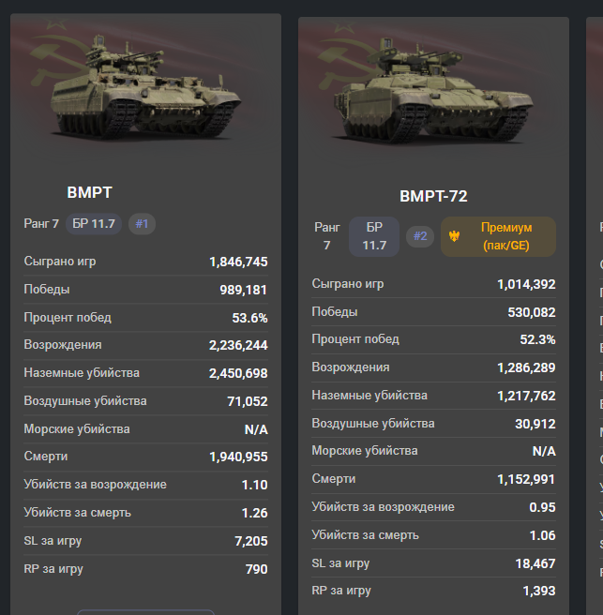Viewport: 603px width, 615px height.
Task: Open the BMPT vehicle title
Action: [89, 192]
